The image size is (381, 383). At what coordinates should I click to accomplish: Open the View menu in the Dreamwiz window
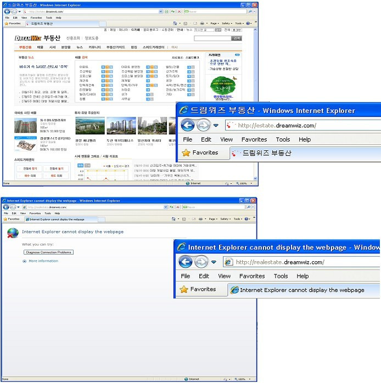coord(24,18)
